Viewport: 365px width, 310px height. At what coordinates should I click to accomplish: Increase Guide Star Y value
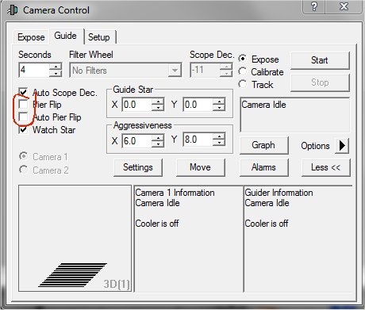pyautogui.click(x=219, y=101)
